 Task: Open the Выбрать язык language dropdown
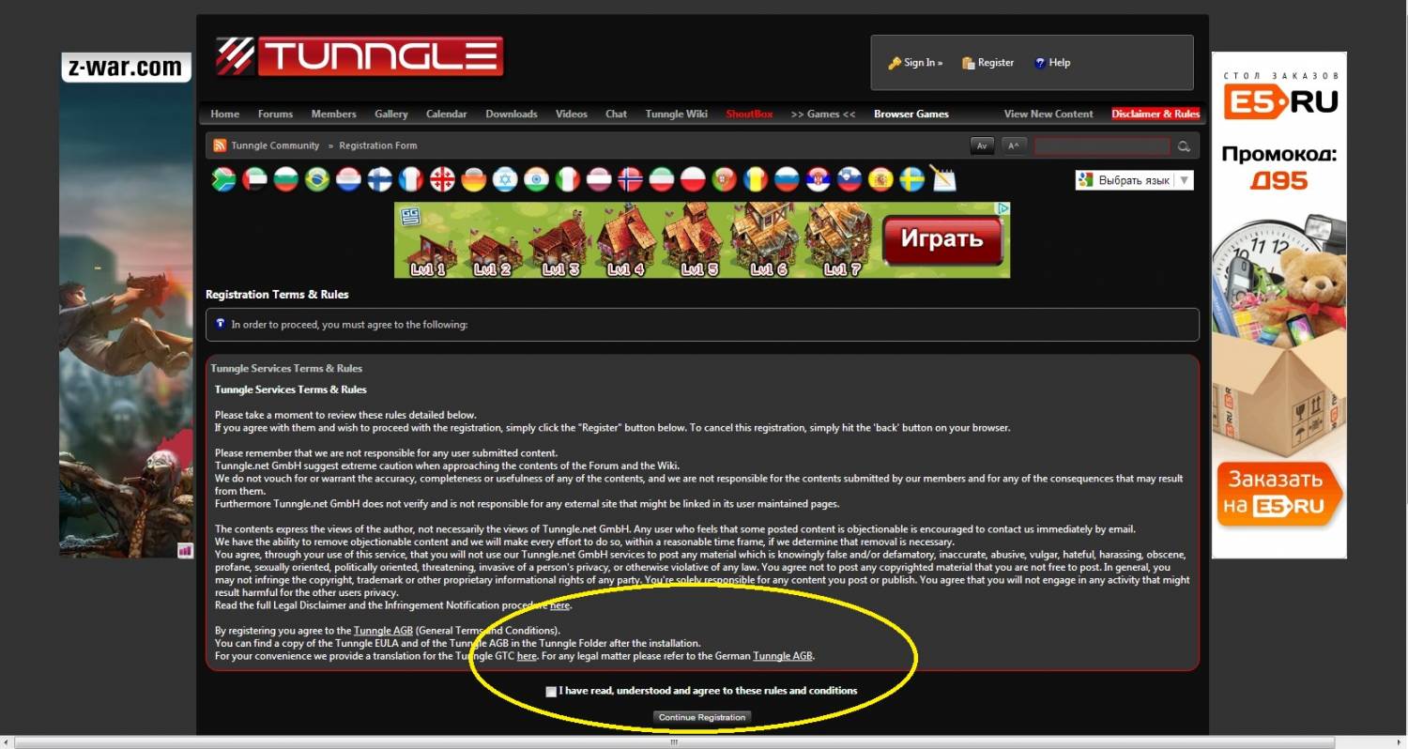pos(1134,180)
